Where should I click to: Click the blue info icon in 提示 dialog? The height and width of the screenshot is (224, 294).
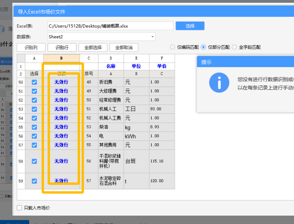[219, 83]
